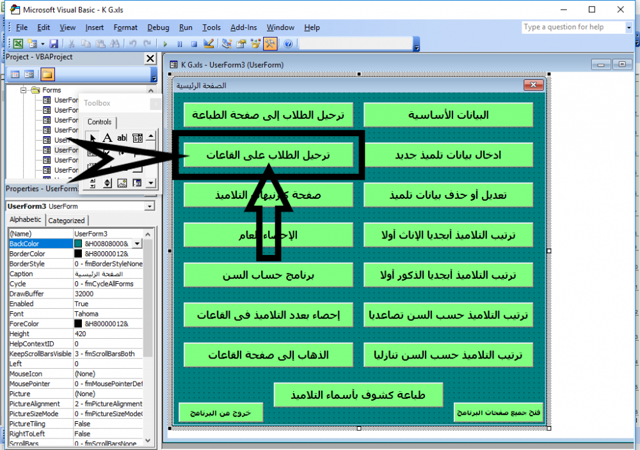The width and height of the screenshot is (640, 450).
Task: Toggle Folders view in the Project panel
Action: click(x=48, y=74)
